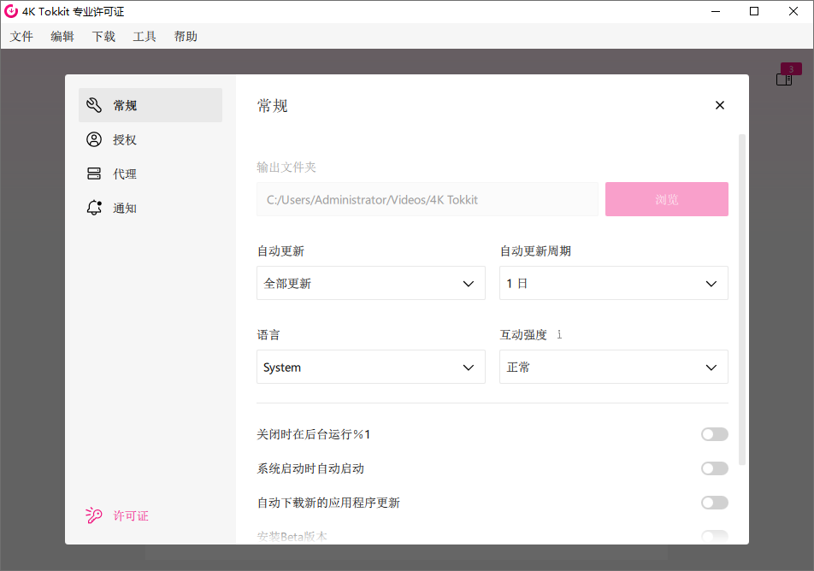Click the settings dialog vertical scrollbar
This screenshot has width=814, height=571.
[x=742, y=299]
